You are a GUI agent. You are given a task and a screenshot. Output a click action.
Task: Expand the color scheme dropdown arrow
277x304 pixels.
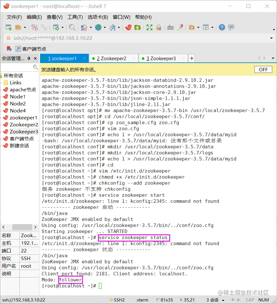point(91,27)
